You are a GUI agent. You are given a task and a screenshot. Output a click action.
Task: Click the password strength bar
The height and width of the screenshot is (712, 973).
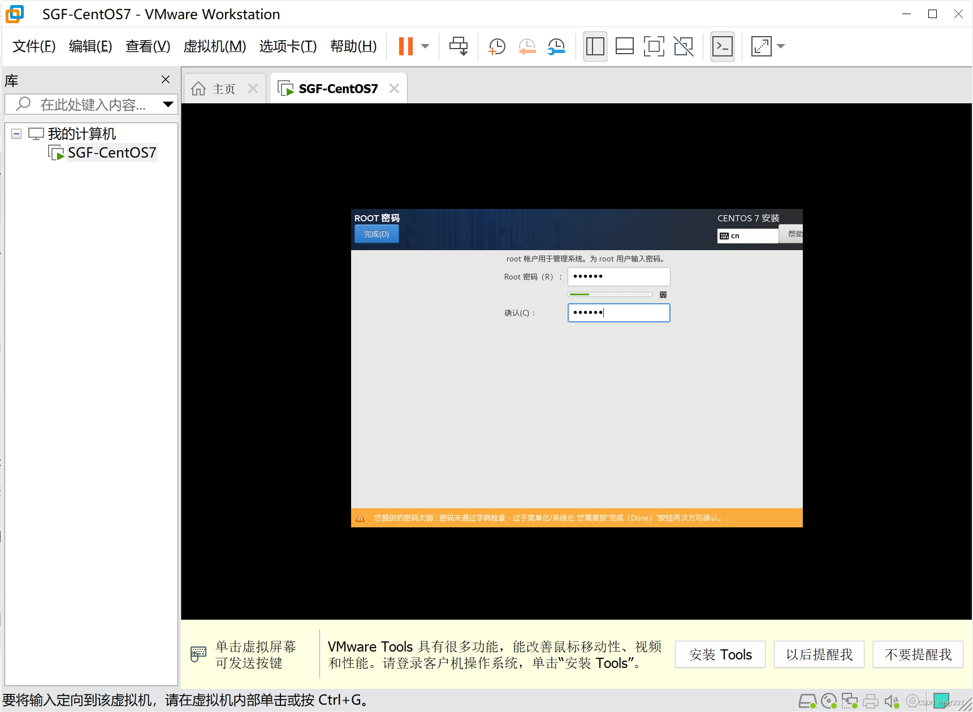click(x=610, y=295)
